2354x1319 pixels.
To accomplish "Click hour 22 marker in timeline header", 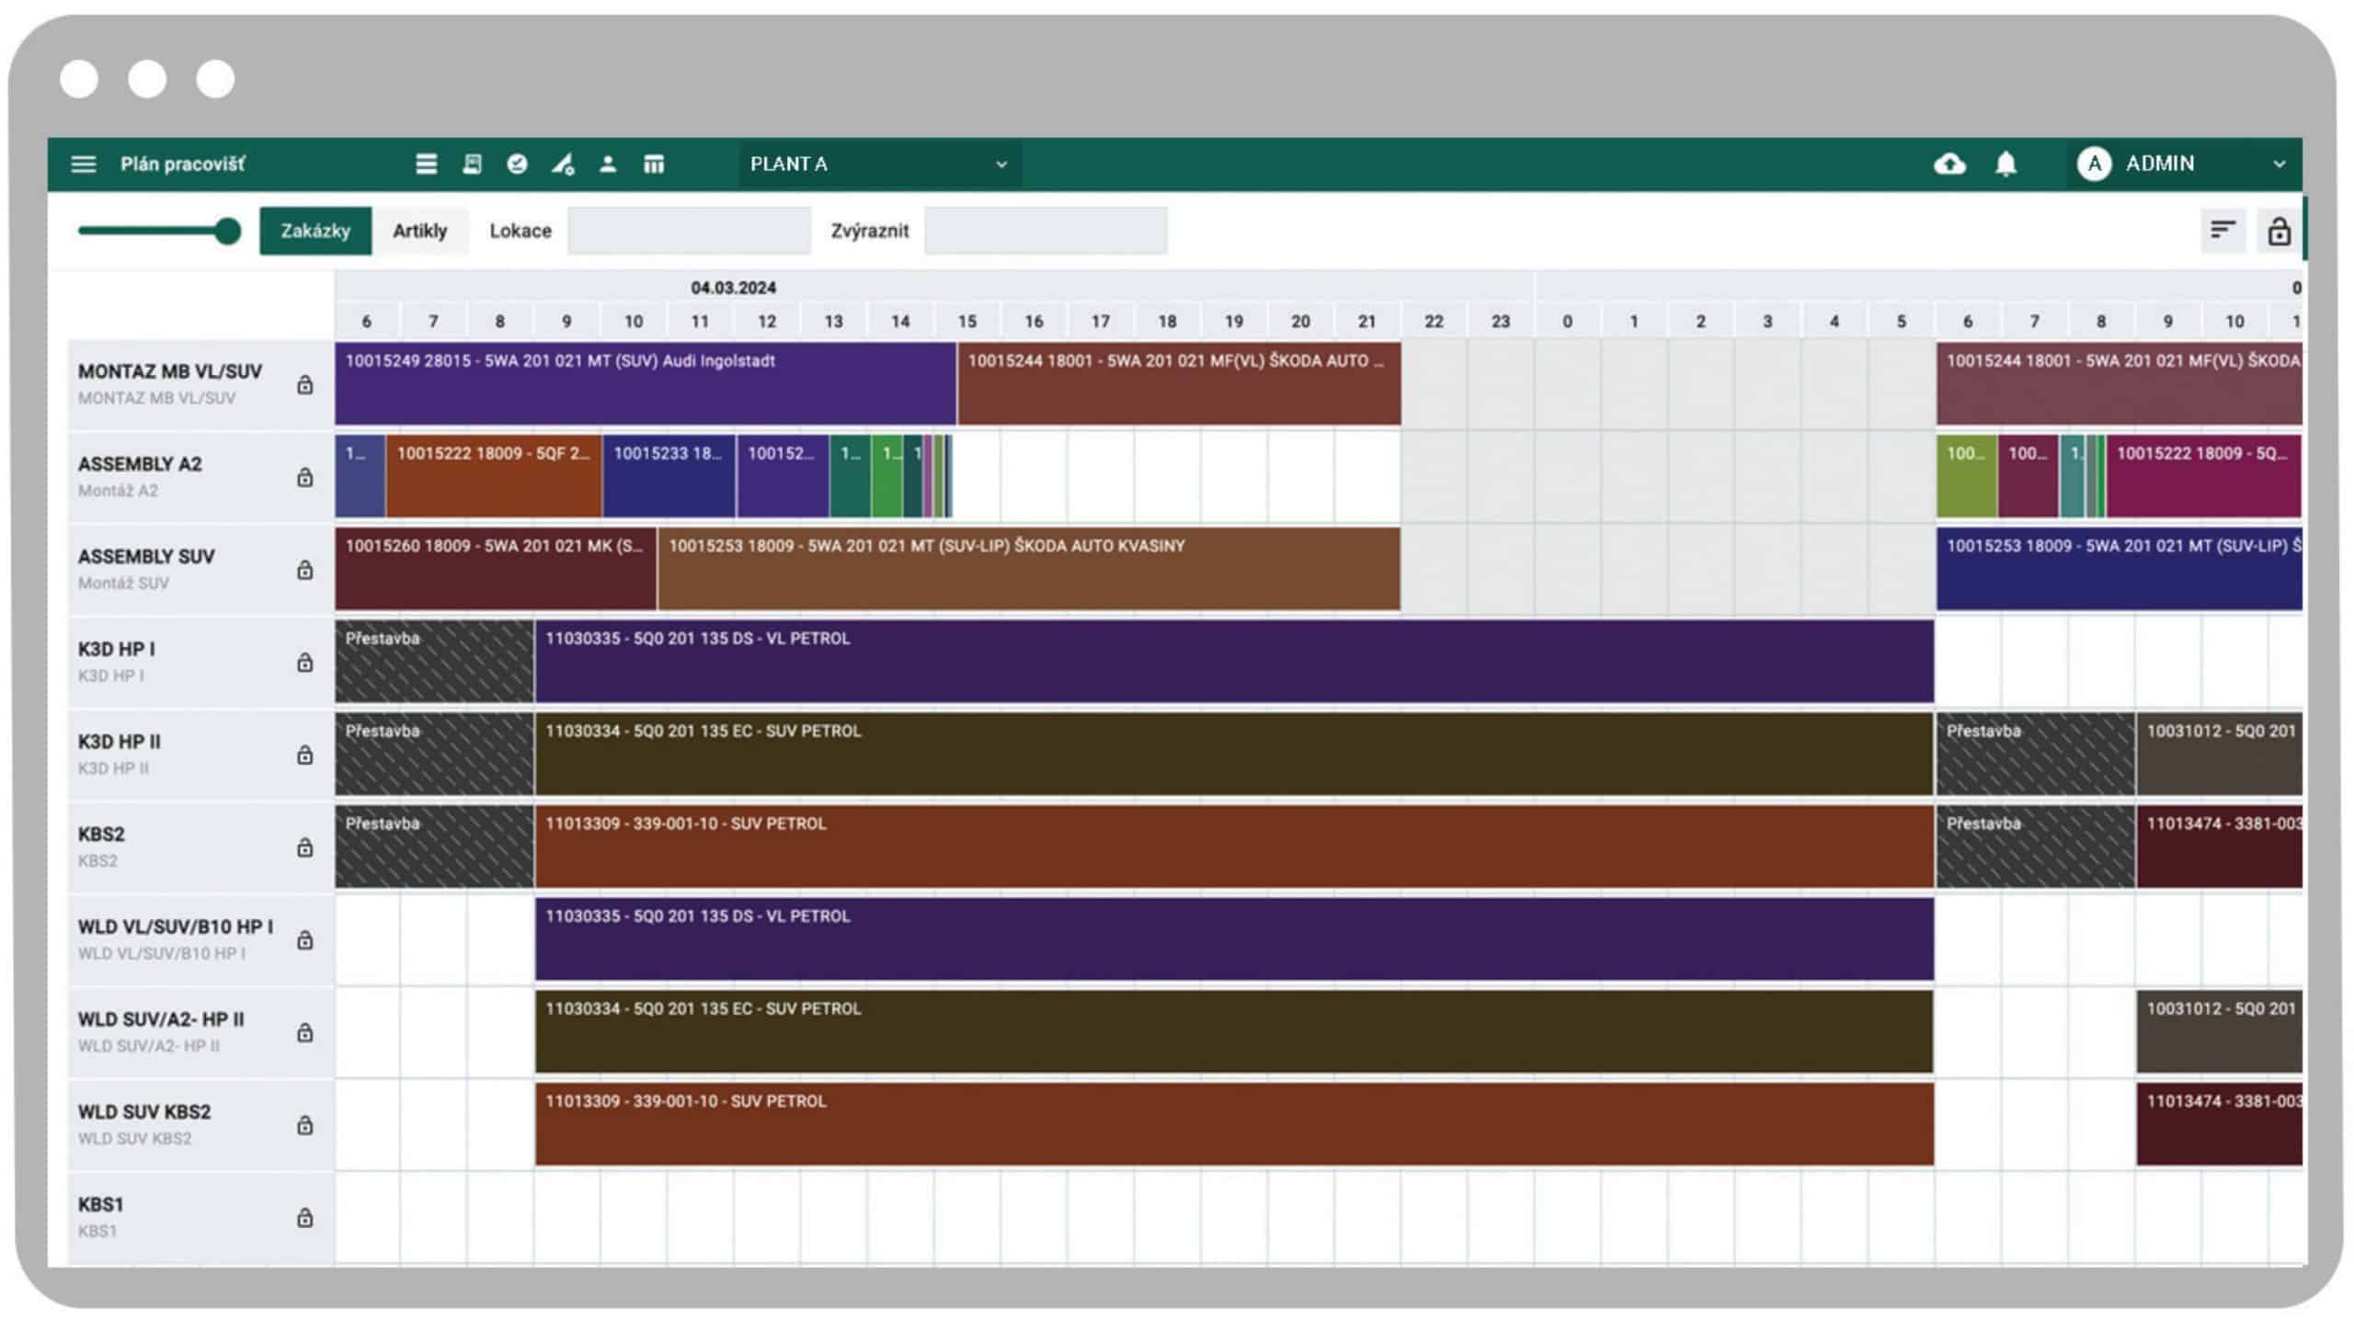I will 1434,322.
